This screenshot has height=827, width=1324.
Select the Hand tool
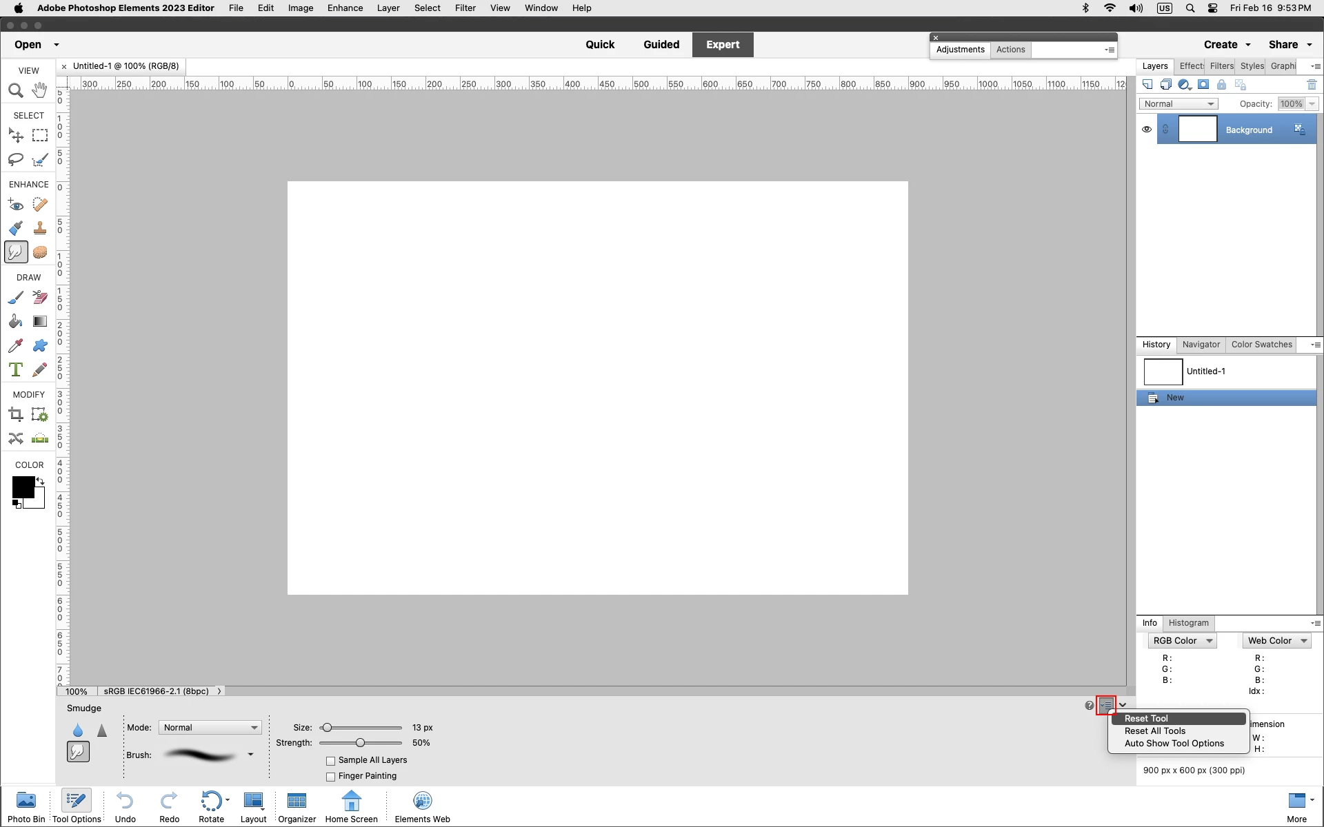(x=40, y=90)
